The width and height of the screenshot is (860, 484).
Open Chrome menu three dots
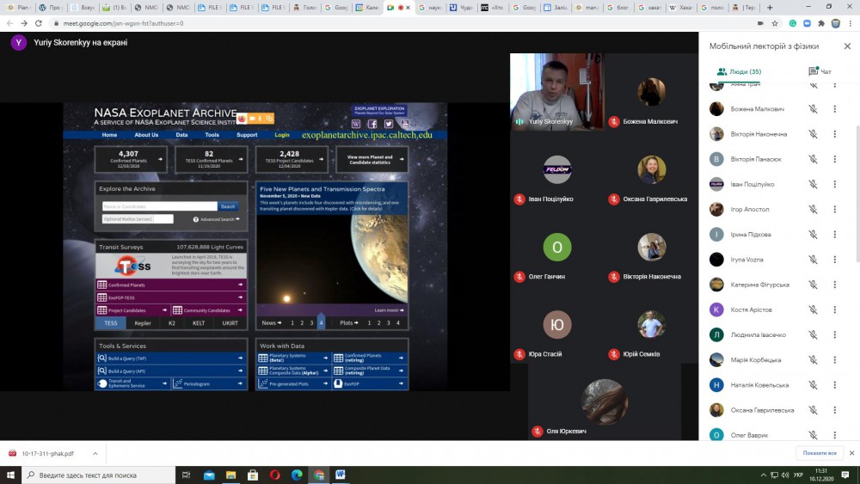pyautogui.click(x=851, y=23)
